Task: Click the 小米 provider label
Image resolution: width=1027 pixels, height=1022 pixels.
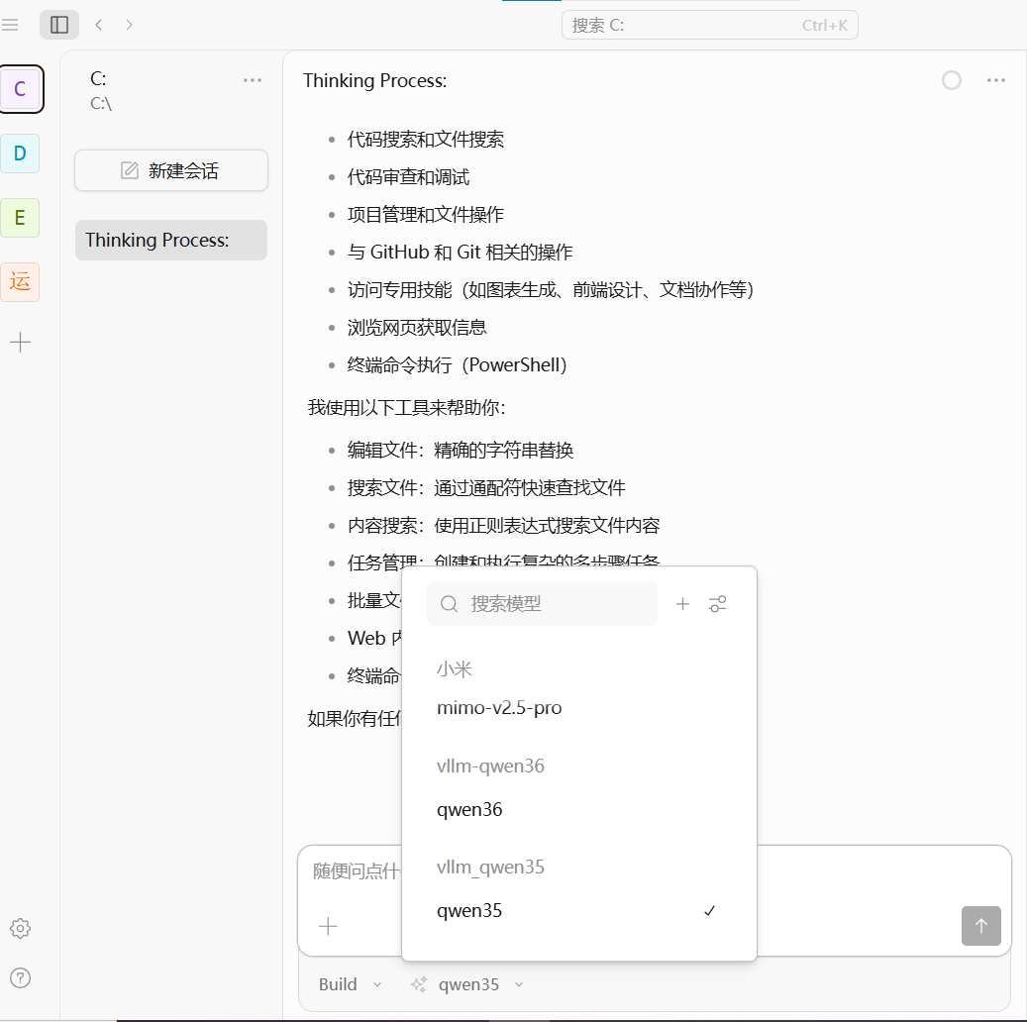Action: tap(454, 668)
